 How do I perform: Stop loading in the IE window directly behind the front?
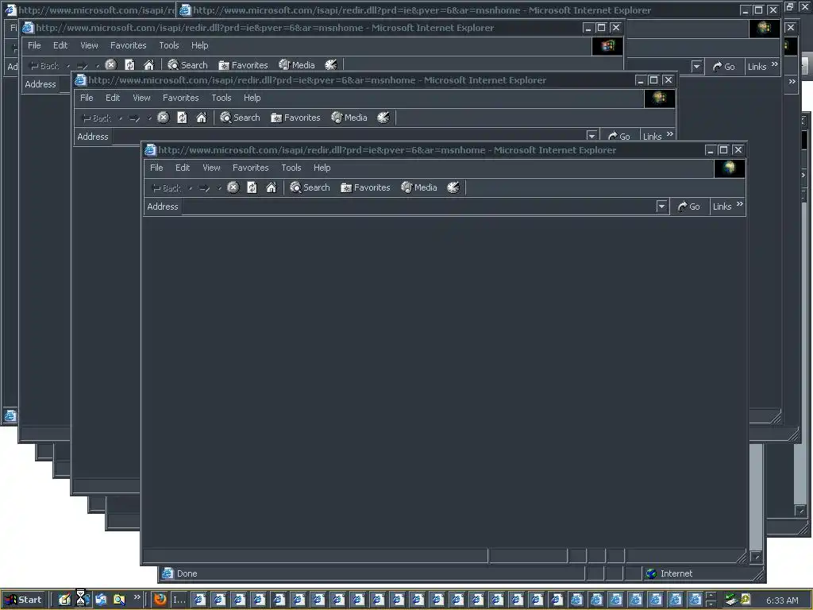point(164,118)
